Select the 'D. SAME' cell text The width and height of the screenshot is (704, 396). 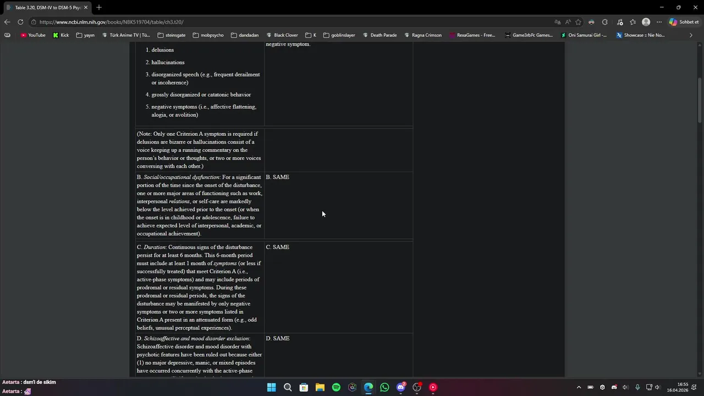tap(277, 338)
